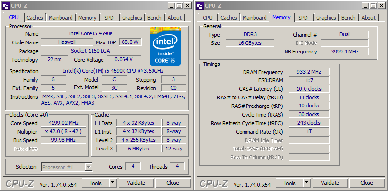Click Validate button in the right CPU-Z window
388x191 pixels.
(330, 183)
